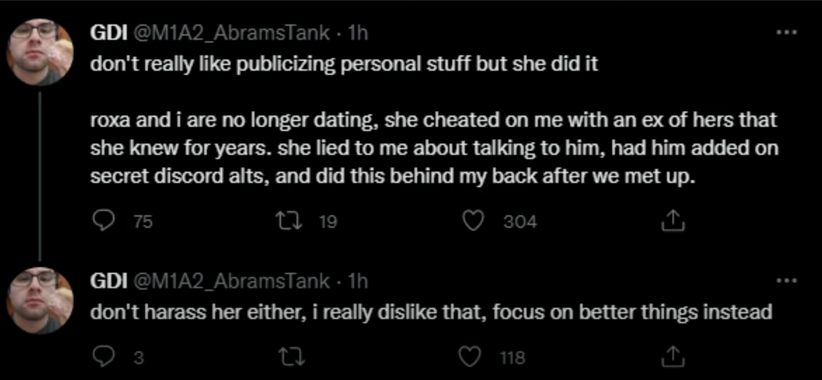Open the more options menu on second tweet

[x=787, y=281]
